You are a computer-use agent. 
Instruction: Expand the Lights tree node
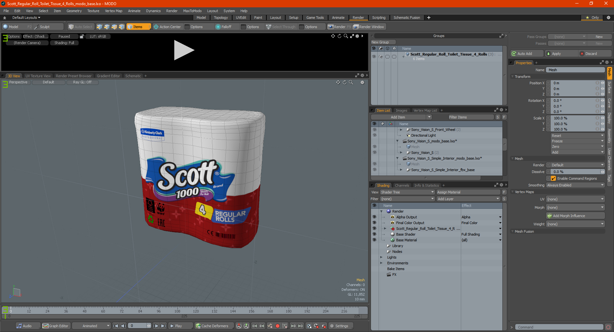pos(381,257)
